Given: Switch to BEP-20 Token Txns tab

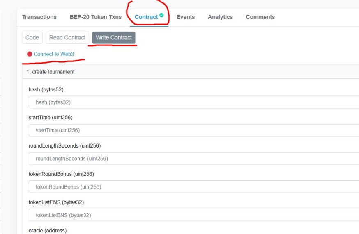Looking at the screenshot, I should 95,17.
